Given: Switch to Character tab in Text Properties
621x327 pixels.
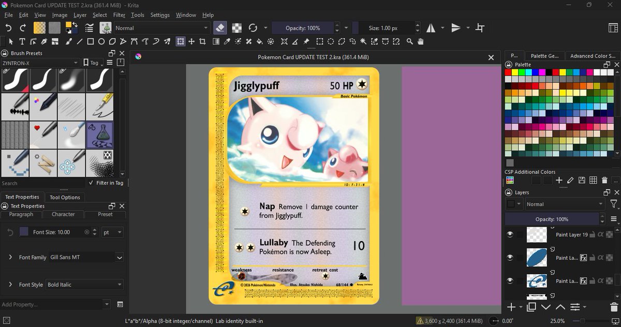Looking at the screenshot, I should tap(63, 214).
